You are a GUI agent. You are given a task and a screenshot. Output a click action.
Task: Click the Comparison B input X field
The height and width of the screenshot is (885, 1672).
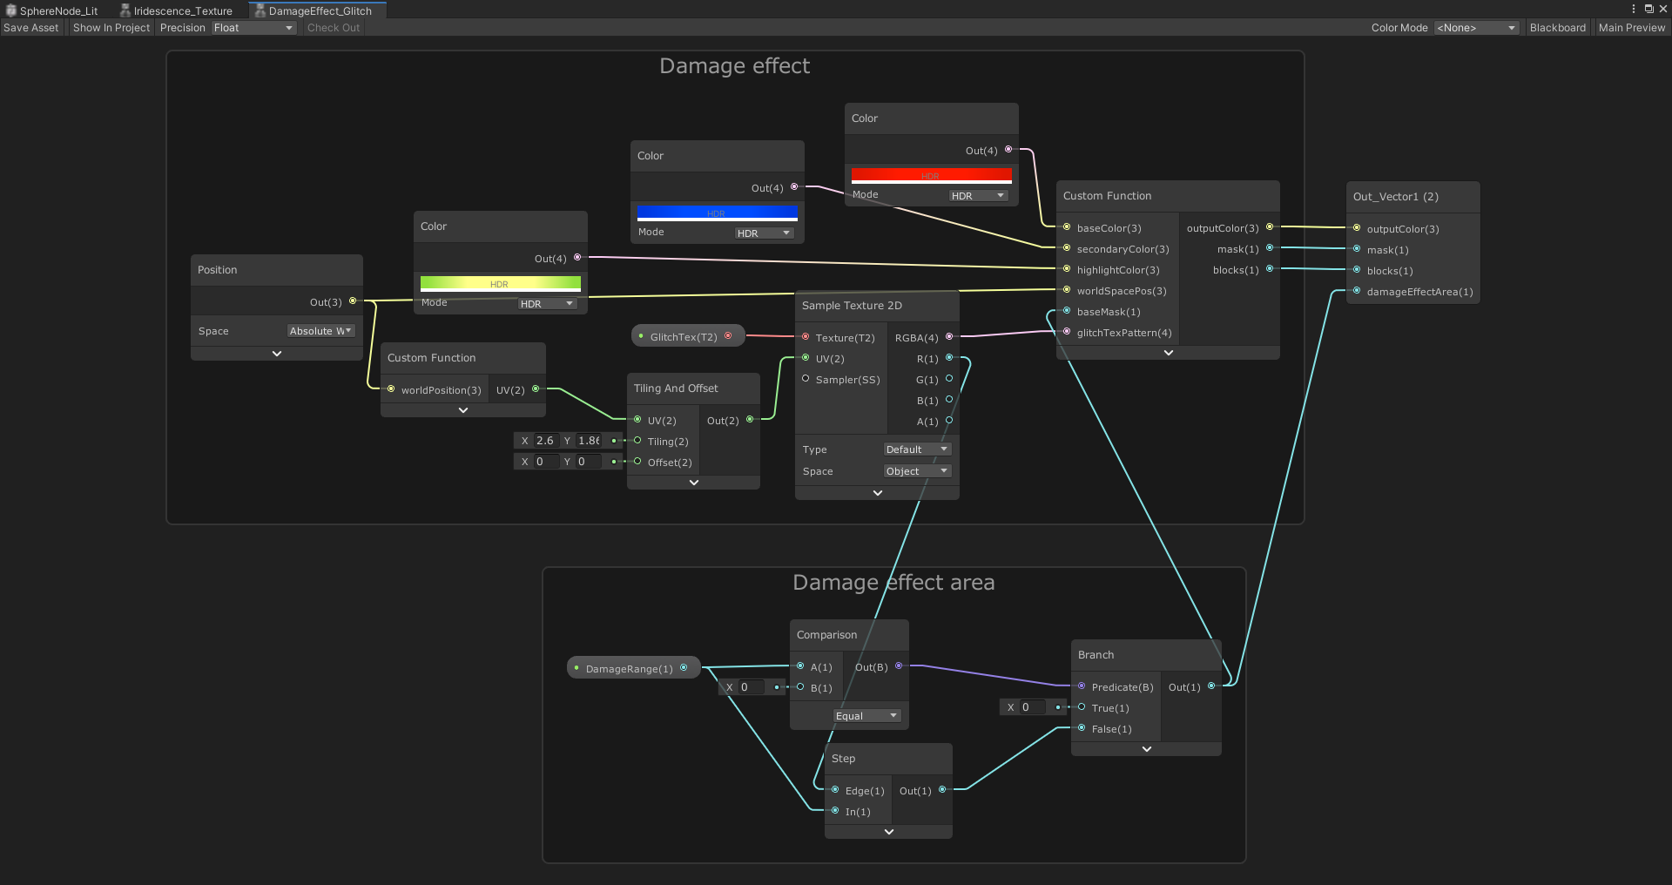click(x=752, y=687)
